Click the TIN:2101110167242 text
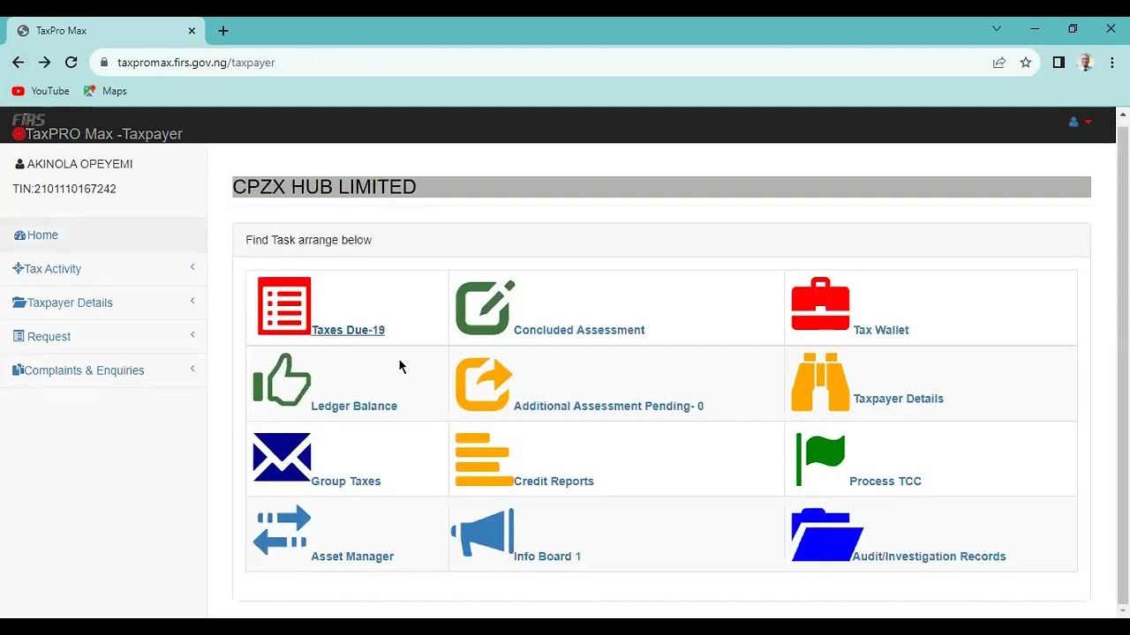Image resolution: width=1130 pixels, height=635 pixels. (x=64, y=189)
